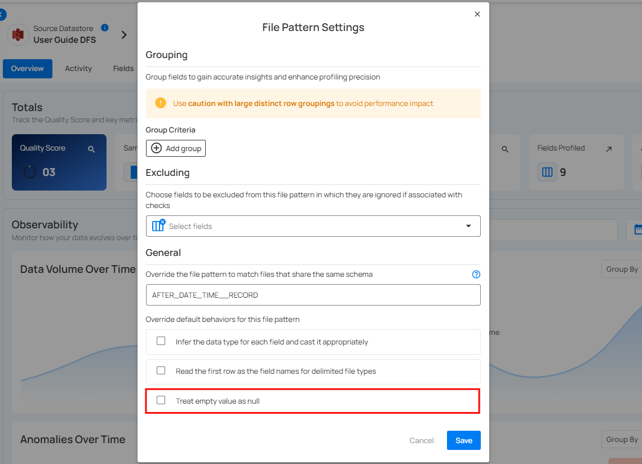Click the info icon next to Source Datastore
This screenshot has height=464, width=642.
(105, 28)
